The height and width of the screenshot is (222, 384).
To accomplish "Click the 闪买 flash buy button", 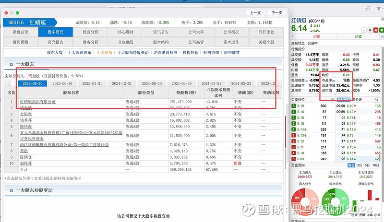I will [316, 36].
